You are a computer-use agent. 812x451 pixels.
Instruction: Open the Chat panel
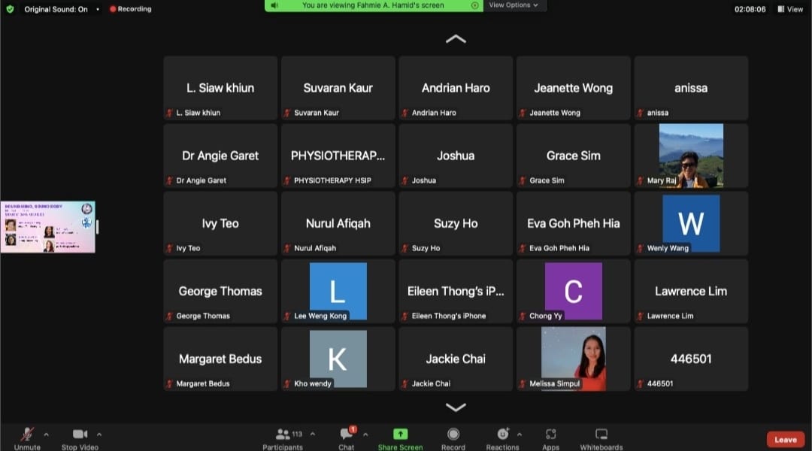[347, 434]
